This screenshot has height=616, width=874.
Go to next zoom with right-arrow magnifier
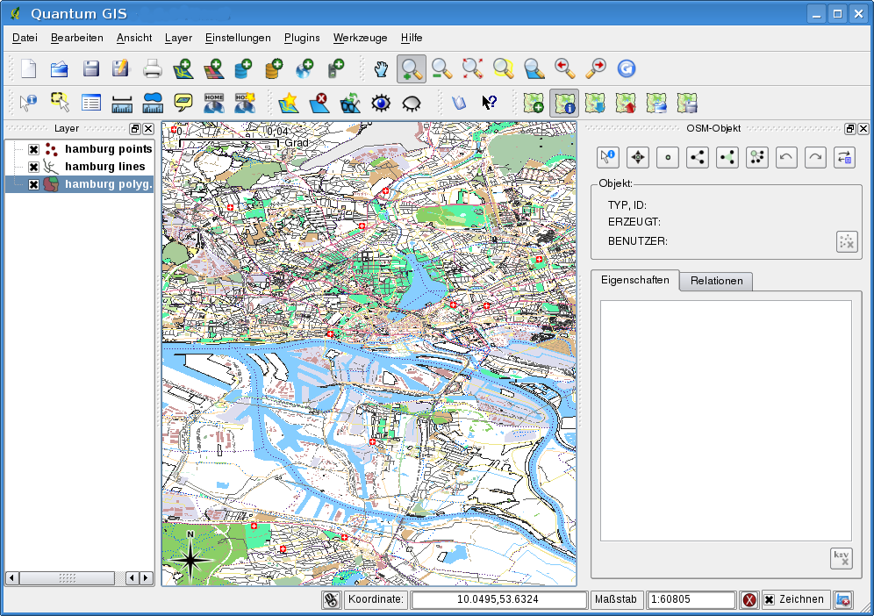[x=595, y=68]
